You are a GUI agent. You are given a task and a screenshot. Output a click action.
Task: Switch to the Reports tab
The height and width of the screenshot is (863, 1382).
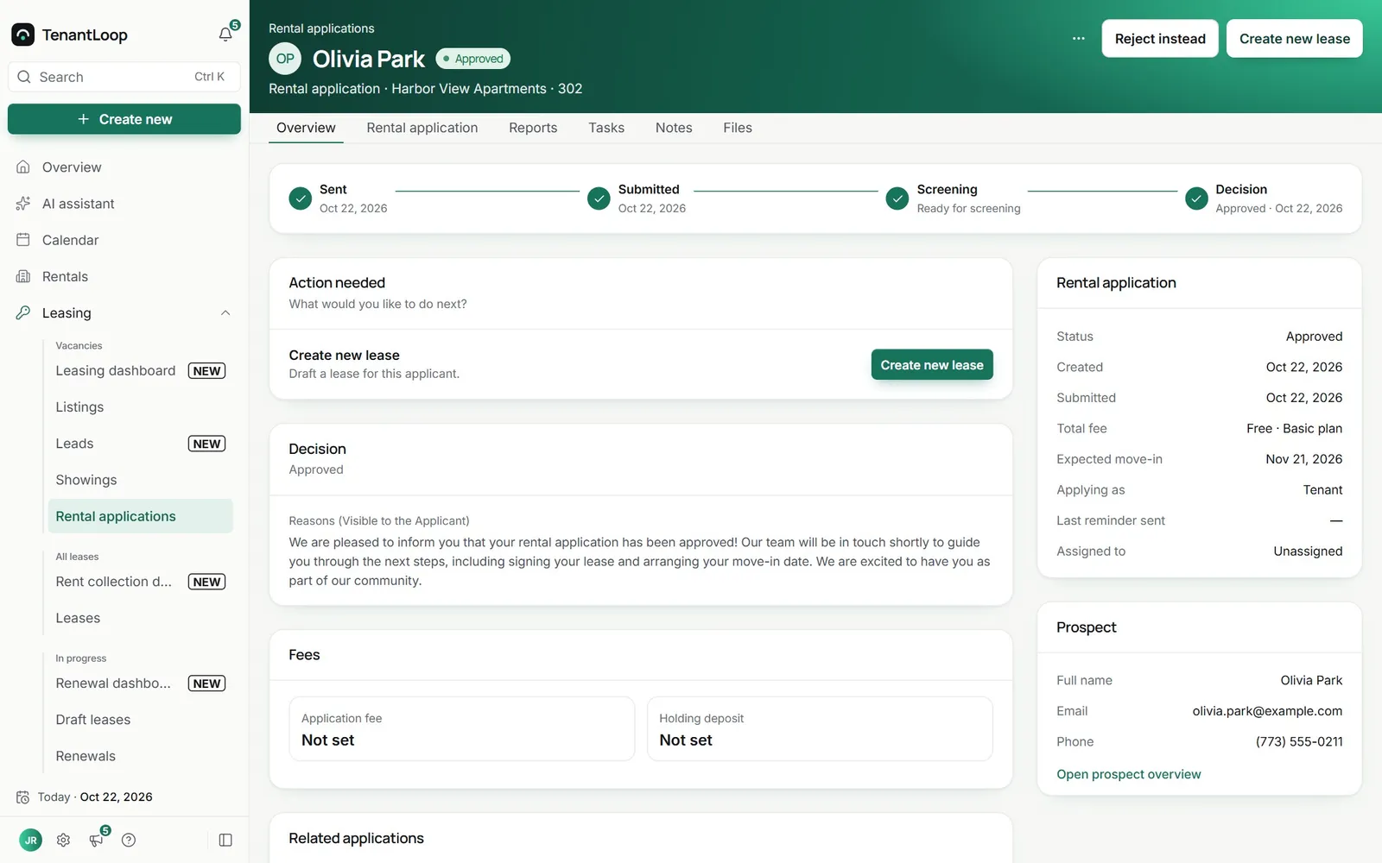(x=533, y=128)
